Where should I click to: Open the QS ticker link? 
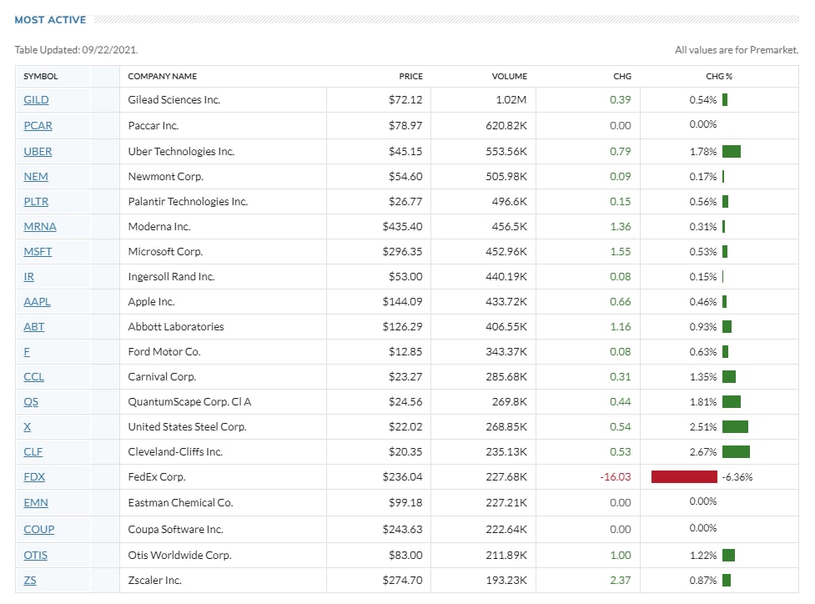click(31, 402)
